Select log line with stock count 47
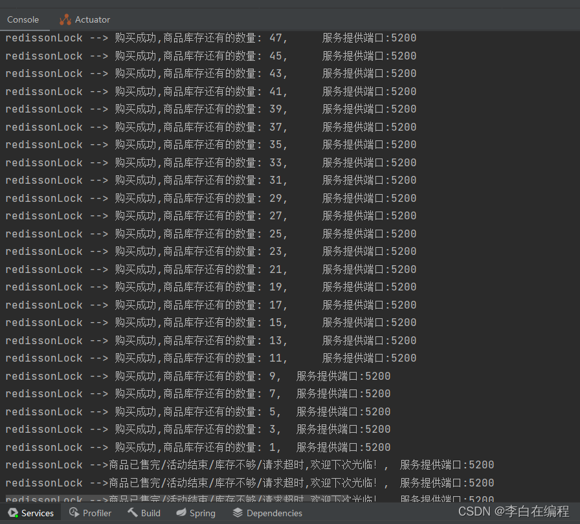Viewport: 580px width, 524px height. pos(211,38)
